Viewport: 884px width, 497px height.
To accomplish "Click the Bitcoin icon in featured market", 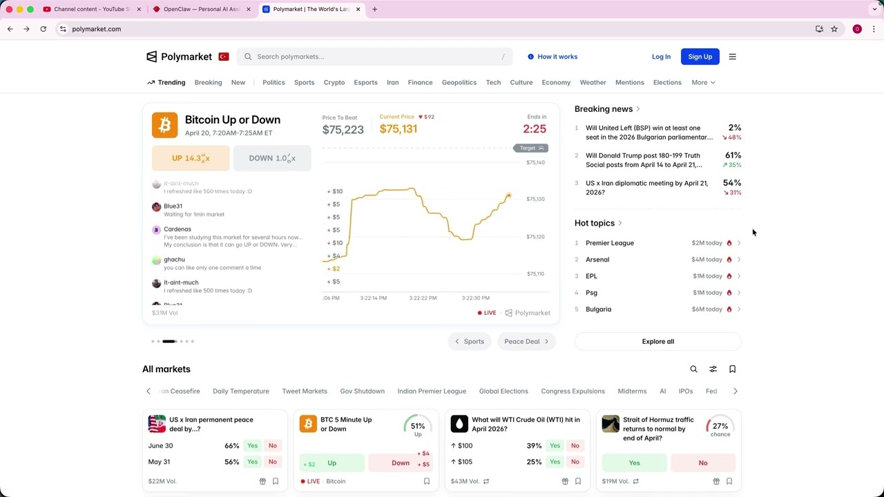I will 164,125.
